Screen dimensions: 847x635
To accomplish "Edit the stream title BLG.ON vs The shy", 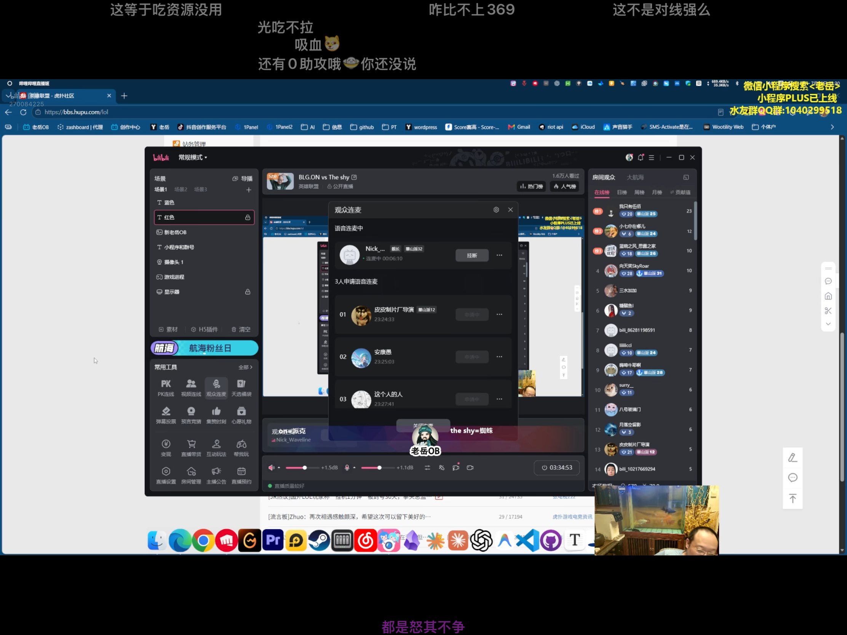I will (x=354, y=177).
